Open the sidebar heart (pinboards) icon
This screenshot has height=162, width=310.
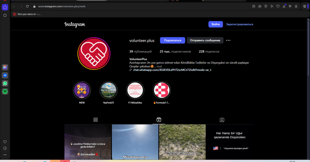[5, 142]
